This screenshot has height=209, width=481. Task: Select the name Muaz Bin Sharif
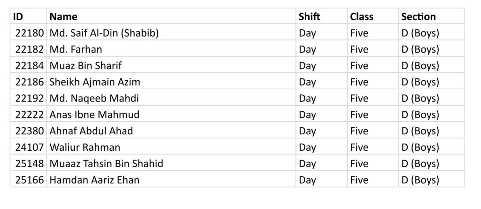(x=85, y=65)
